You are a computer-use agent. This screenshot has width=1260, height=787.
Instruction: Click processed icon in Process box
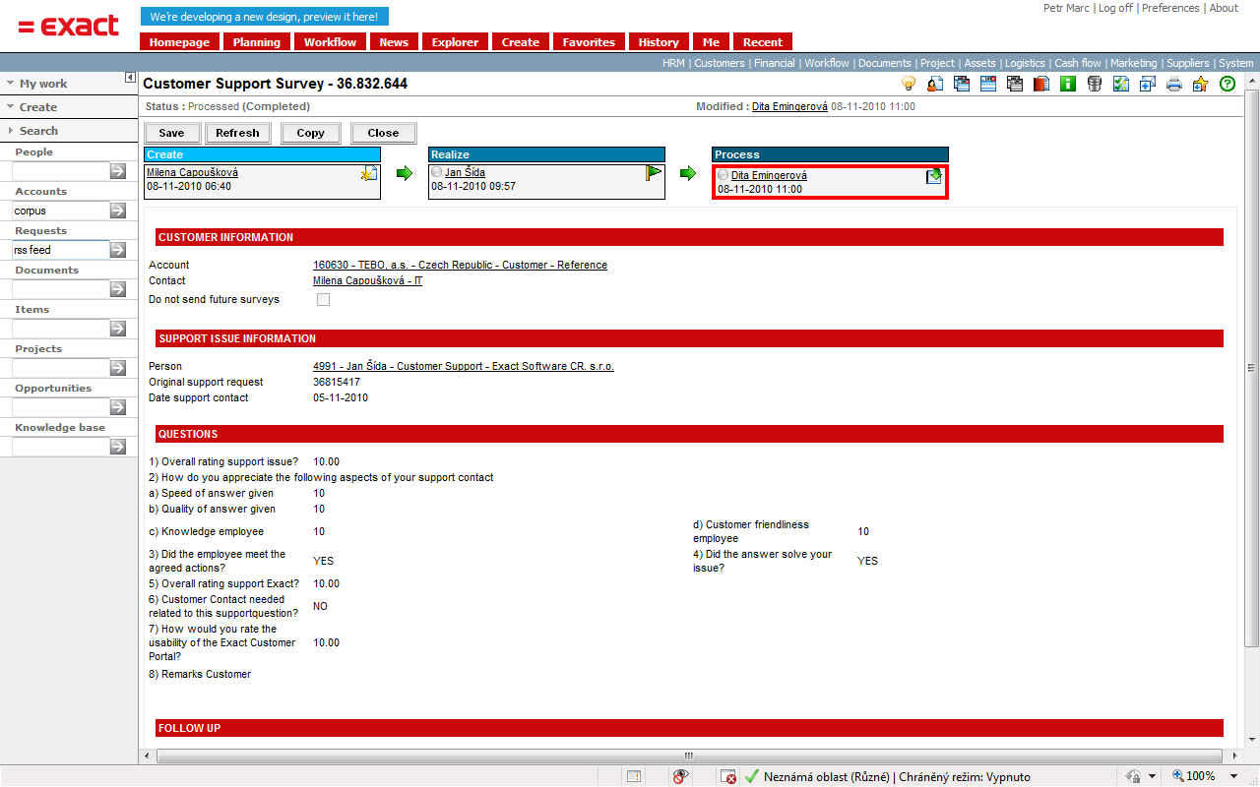tap(934, 176)
